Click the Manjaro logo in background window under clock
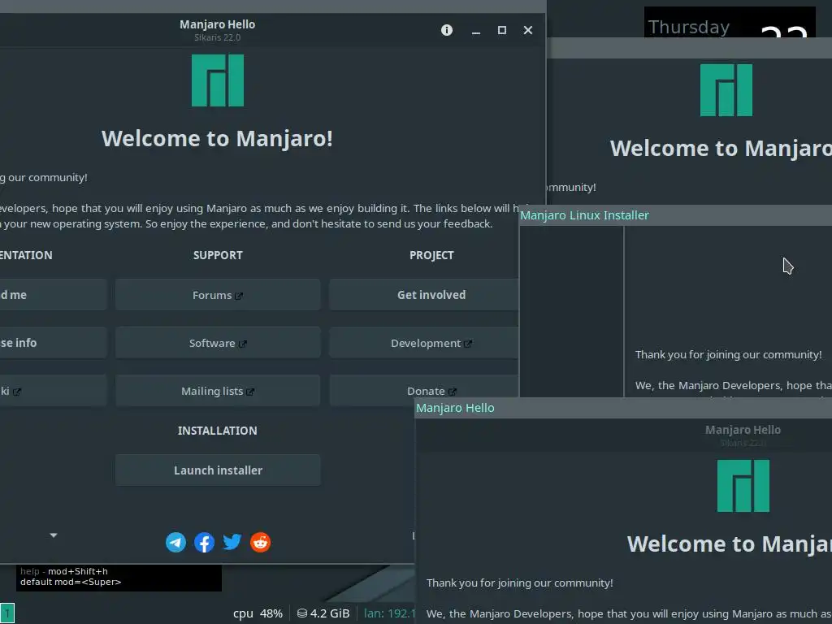The width and height of the screenshot is (832, 624). click(x=726, y=90)
